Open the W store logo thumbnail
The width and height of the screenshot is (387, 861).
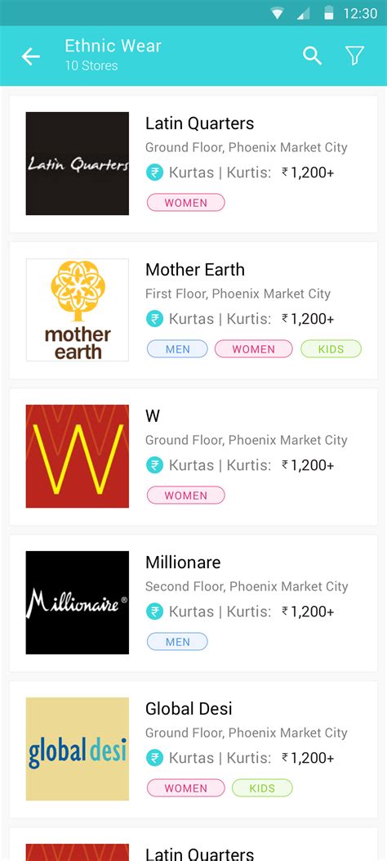click(x=78, y=456)
